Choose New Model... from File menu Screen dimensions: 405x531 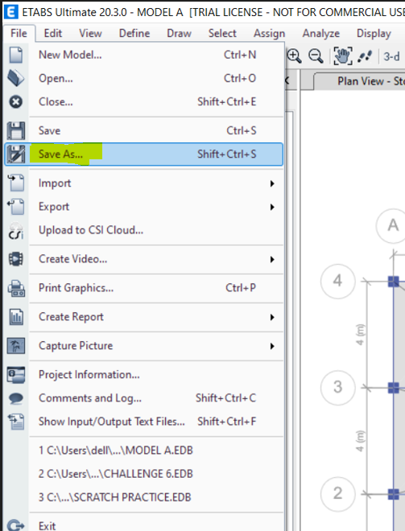144,55
